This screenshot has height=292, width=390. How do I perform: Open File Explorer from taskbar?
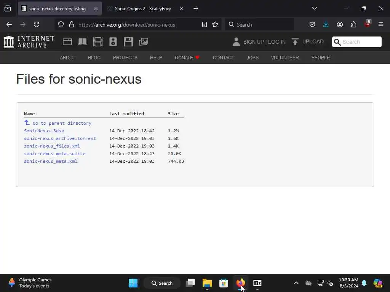(207, 283)
